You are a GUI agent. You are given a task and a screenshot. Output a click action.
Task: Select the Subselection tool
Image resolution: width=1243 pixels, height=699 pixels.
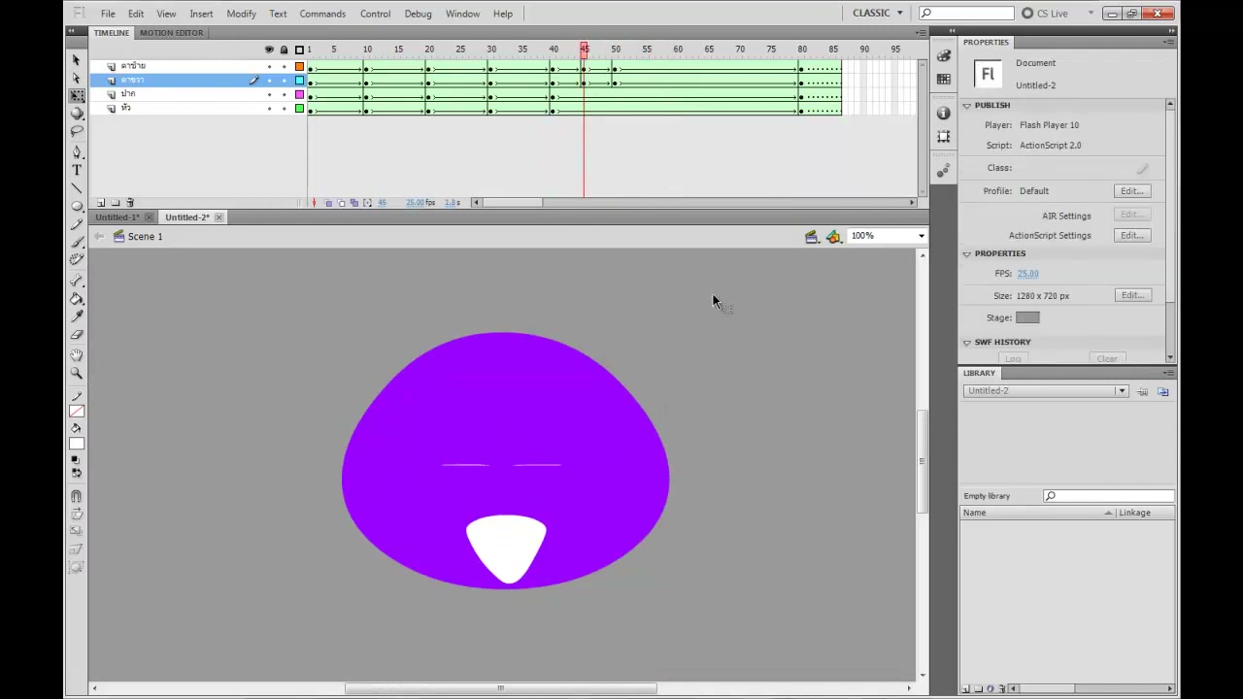77,79
